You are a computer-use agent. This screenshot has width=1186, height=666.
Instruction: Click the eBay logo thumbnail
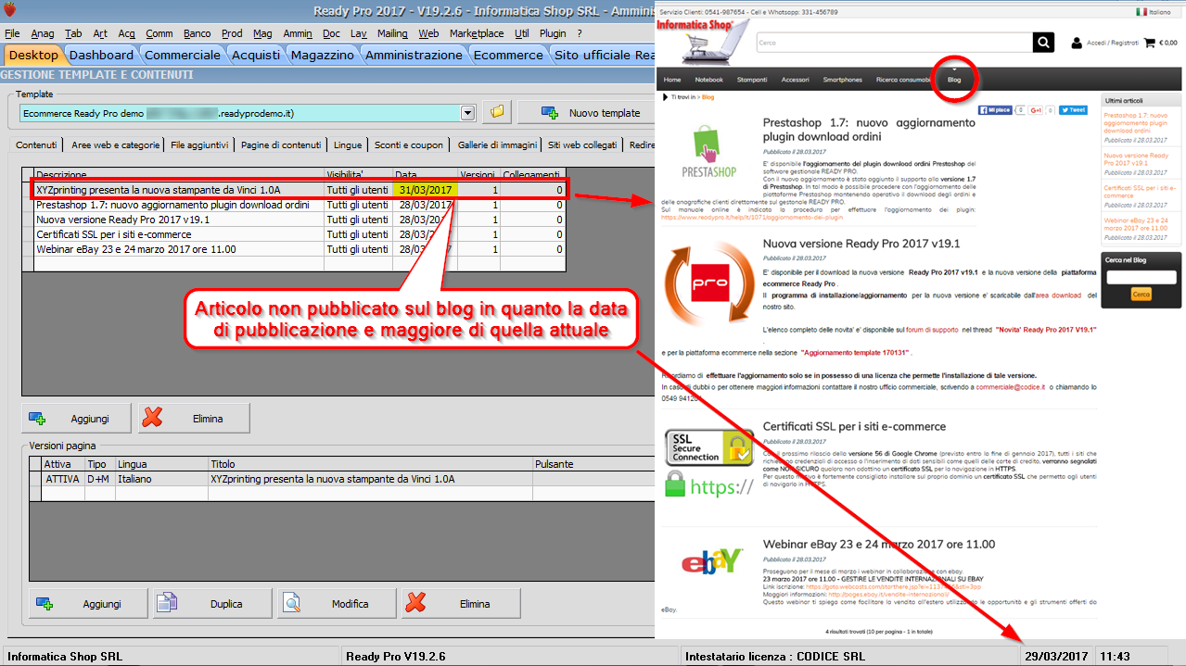(x=711, y=561)
